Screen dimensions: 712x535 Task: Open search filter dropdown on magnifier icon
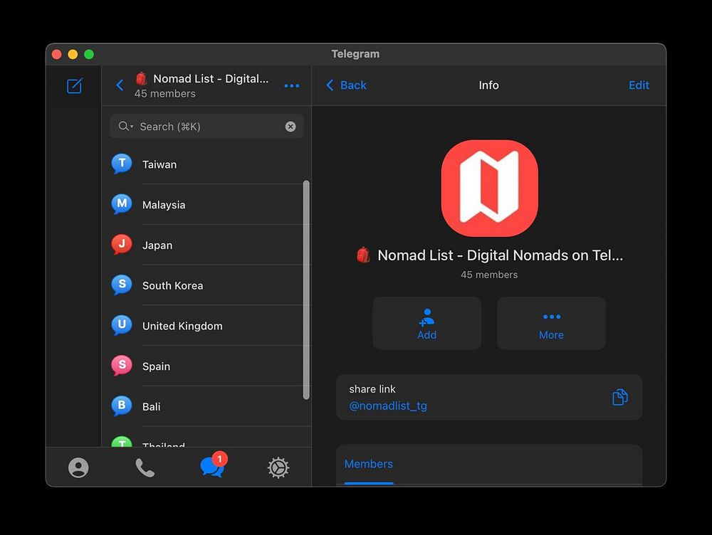pyautogui.click(x=125, y=126)
